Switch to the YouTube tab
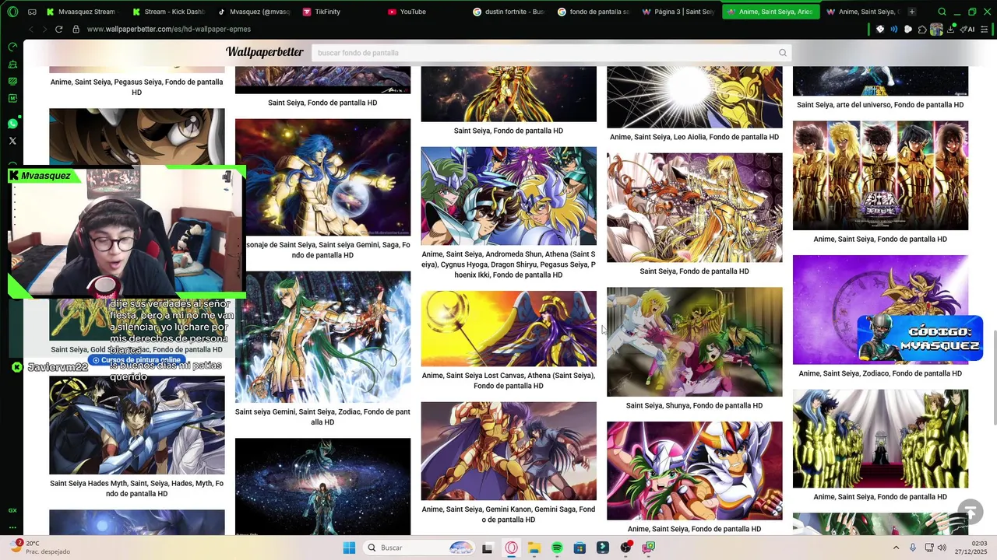The height and width of the screenshot is (560, 997). (425, 12)
